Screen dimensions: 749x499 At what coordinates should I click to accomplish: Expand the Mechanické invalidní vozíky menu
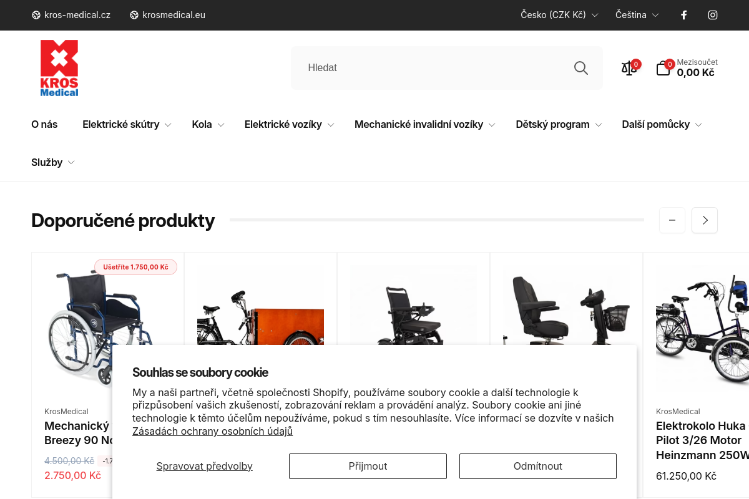(x=425, y=125)
